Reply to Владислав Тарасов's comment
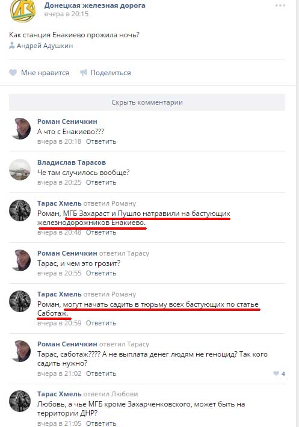The height and width of the screenshot is (427, 299). (101, 182)
